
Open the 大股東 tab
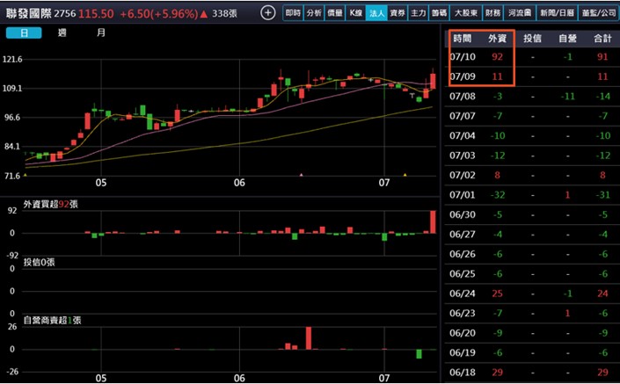pos(466,13)
